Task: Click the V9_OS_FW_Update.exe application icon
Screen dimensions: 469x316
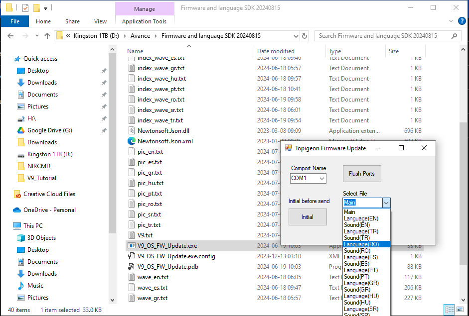Action: coord(131,245)
